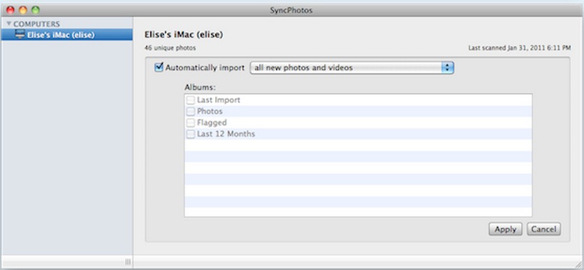Select the Photos album row text
584x270 pixels.
[x=210, y=111]
